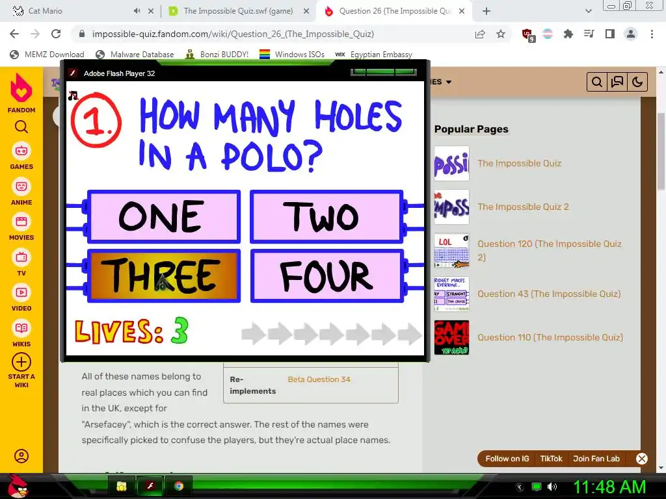Click the Game Over thumbnail
The width and height of the screenshot is (666, 499).
point(451,337)
